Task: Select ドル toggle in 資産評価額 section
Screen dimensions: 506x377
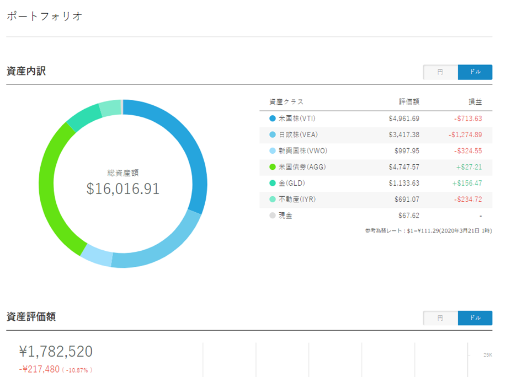Action: coord(475,318)
